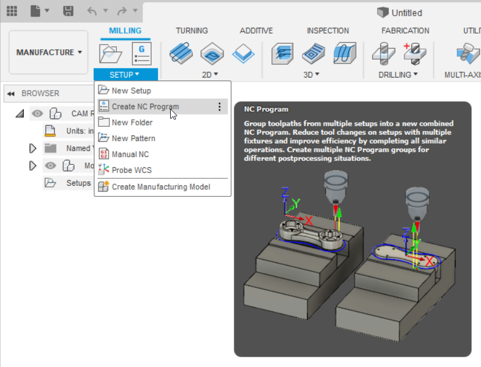Switch to the MILLING tab

coord(125,31)
